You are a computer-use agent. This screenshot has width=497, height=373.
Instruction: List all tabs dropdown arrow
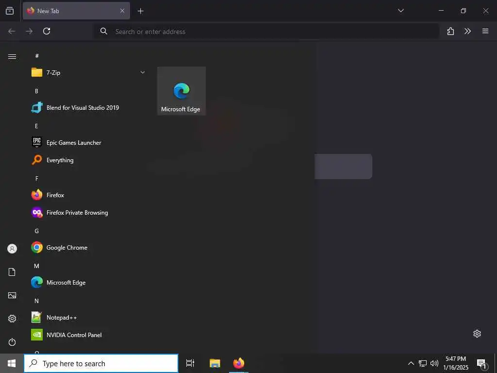coord(400,11)
